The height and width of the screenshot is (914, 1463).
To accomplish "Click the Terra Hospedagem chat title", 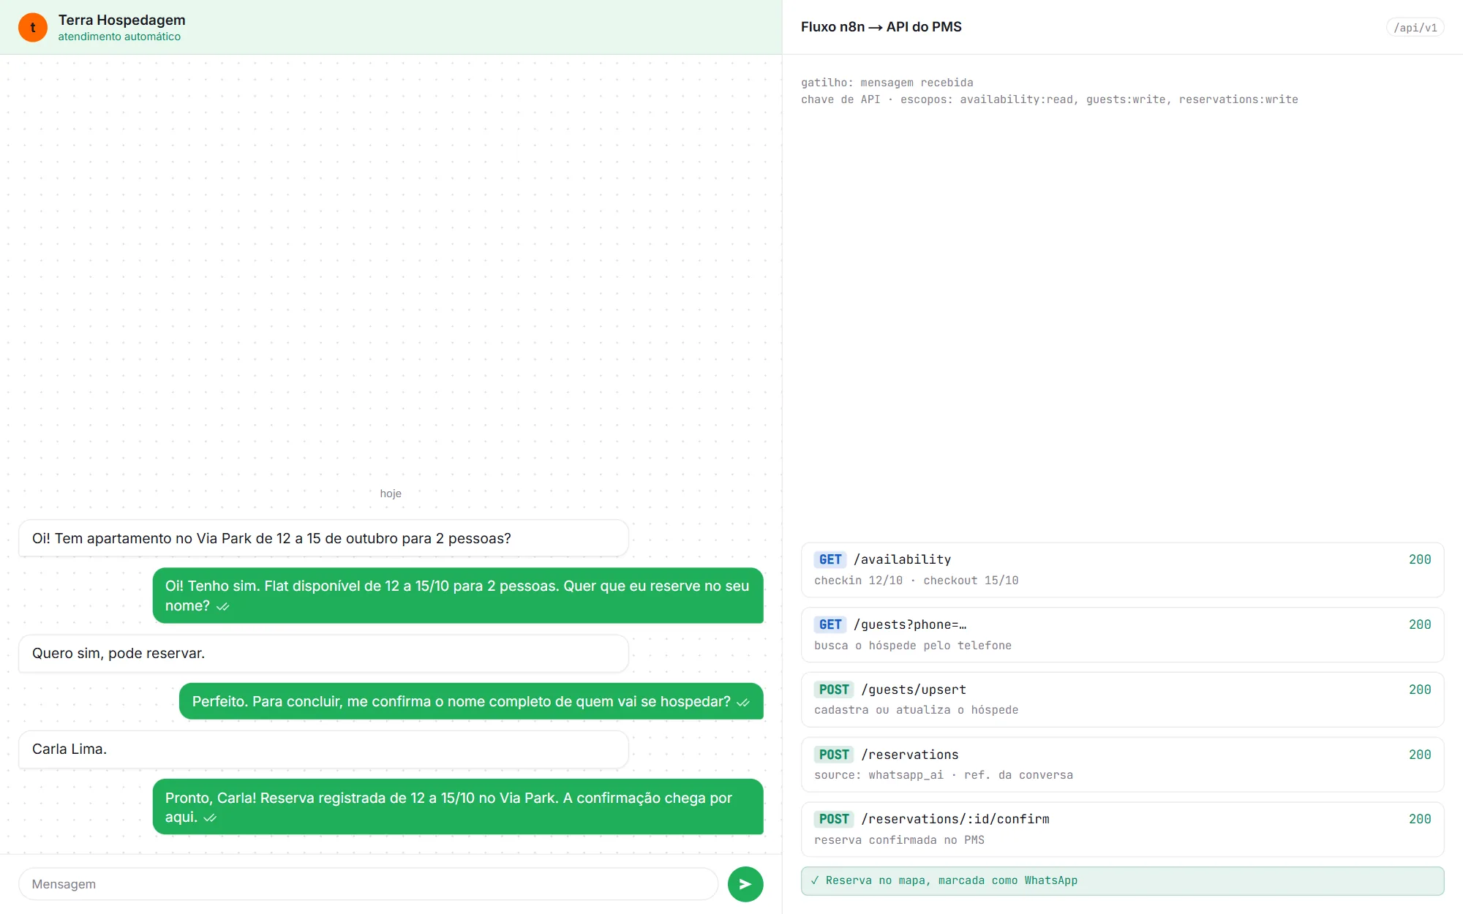I will click(122, 20).
